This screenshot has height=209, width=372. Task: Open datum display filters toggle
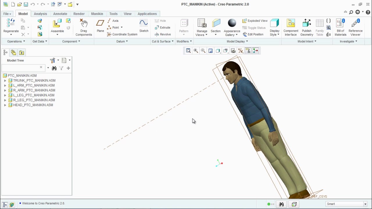(x=241, y=51)
